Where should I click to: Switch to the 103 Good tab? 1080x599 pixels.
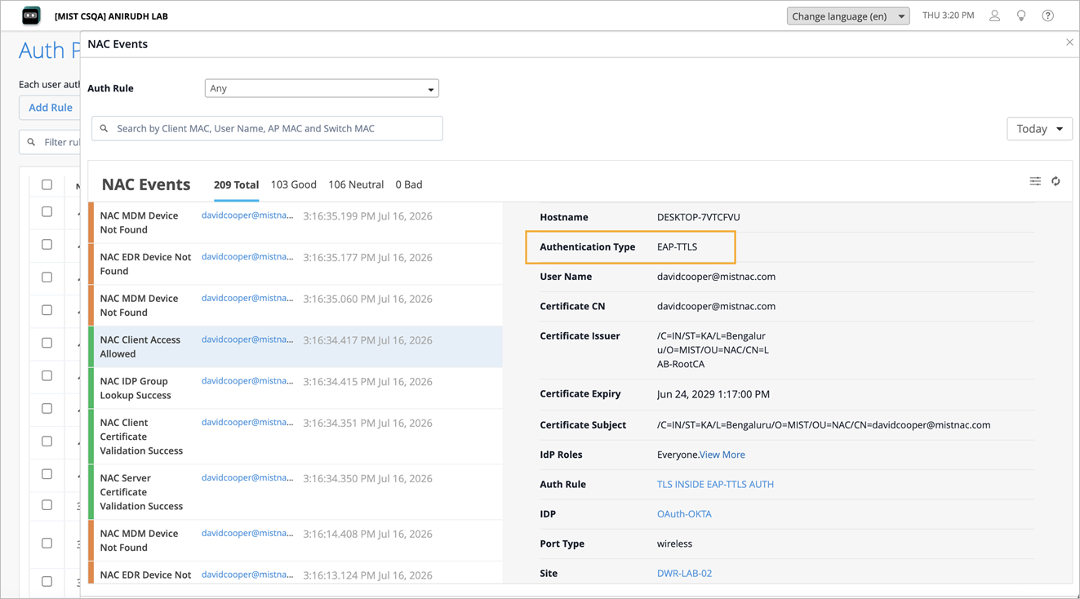pos(293,184)
